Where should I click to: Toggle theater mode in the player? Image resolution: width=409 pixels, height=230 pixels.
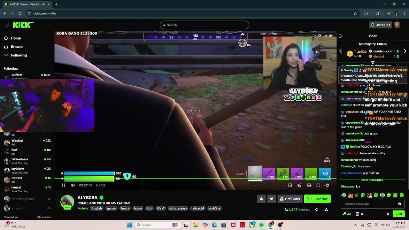[309, 185]
